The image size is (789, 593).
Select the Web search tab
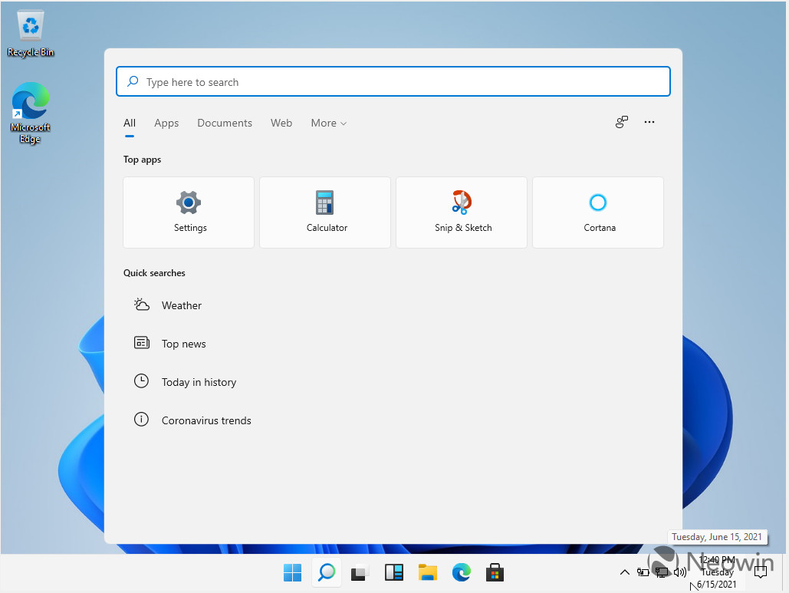[281, 123]
